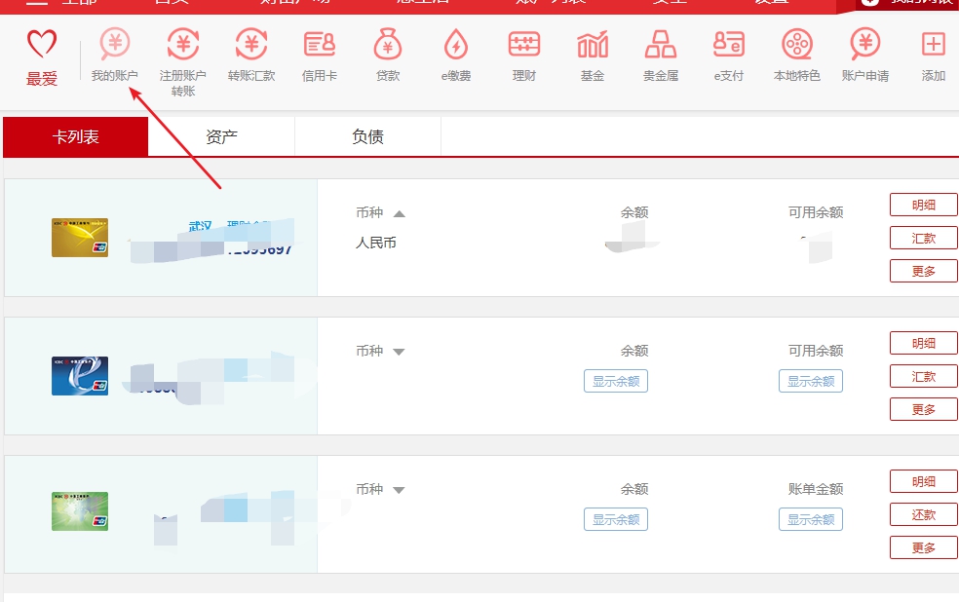Open 明细 for the gold card

point(924,205)
